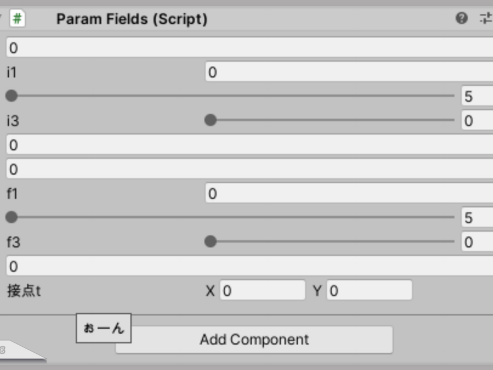Focus the X field of 接点t
Viewport: 493px width, 370px height.
262,291
